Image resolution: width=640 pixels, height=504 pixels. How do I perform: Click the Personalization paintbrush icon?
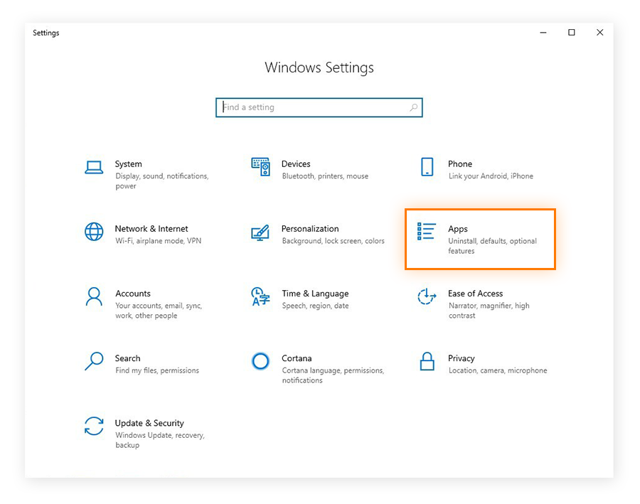point(260,232)
